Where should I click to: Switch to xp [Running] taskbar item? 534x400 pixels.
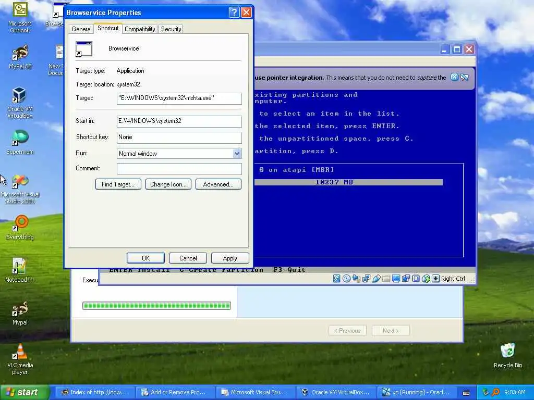416,392
